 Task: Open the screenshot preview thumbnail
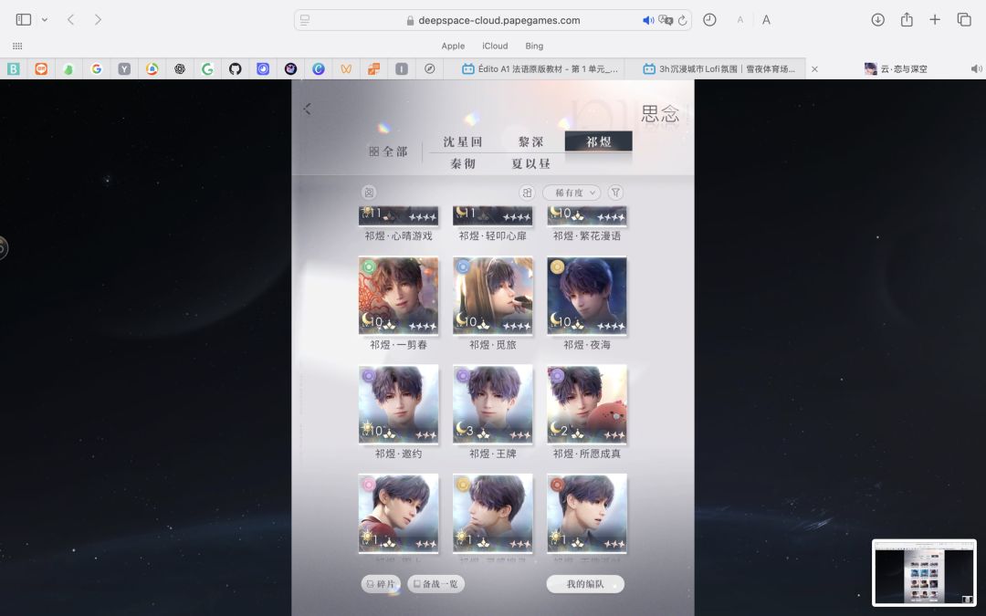(924, 572)
